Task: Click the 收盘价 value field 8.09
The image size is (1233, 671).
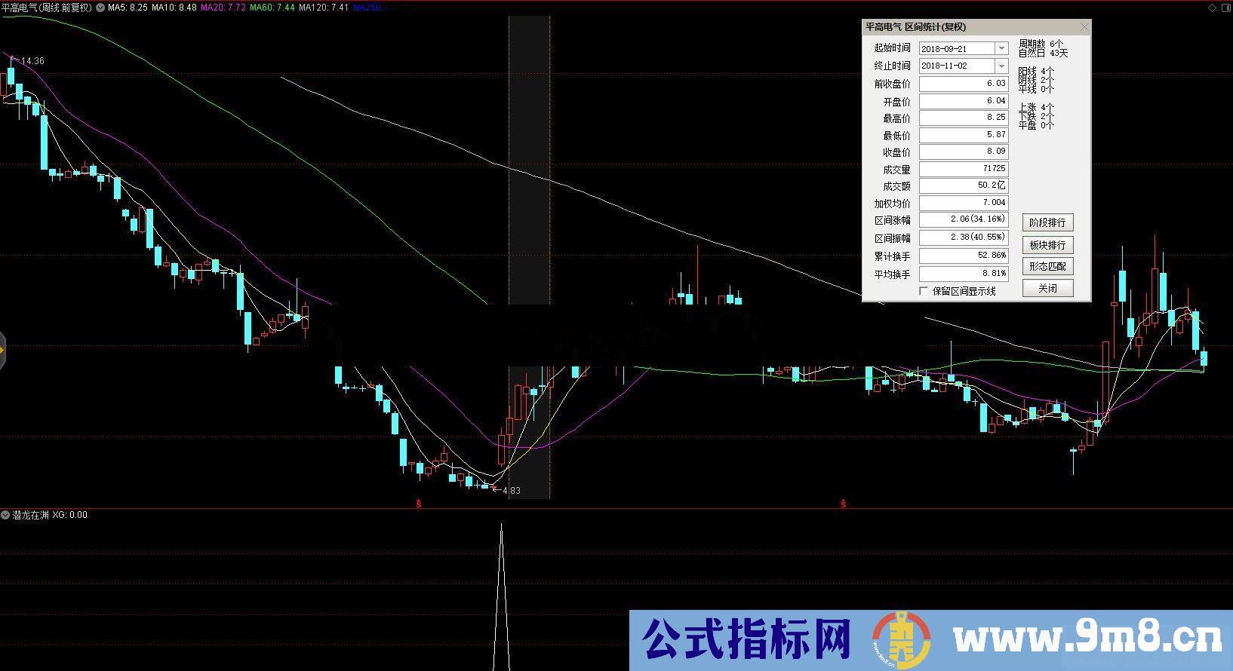Action: coord(964,152)
